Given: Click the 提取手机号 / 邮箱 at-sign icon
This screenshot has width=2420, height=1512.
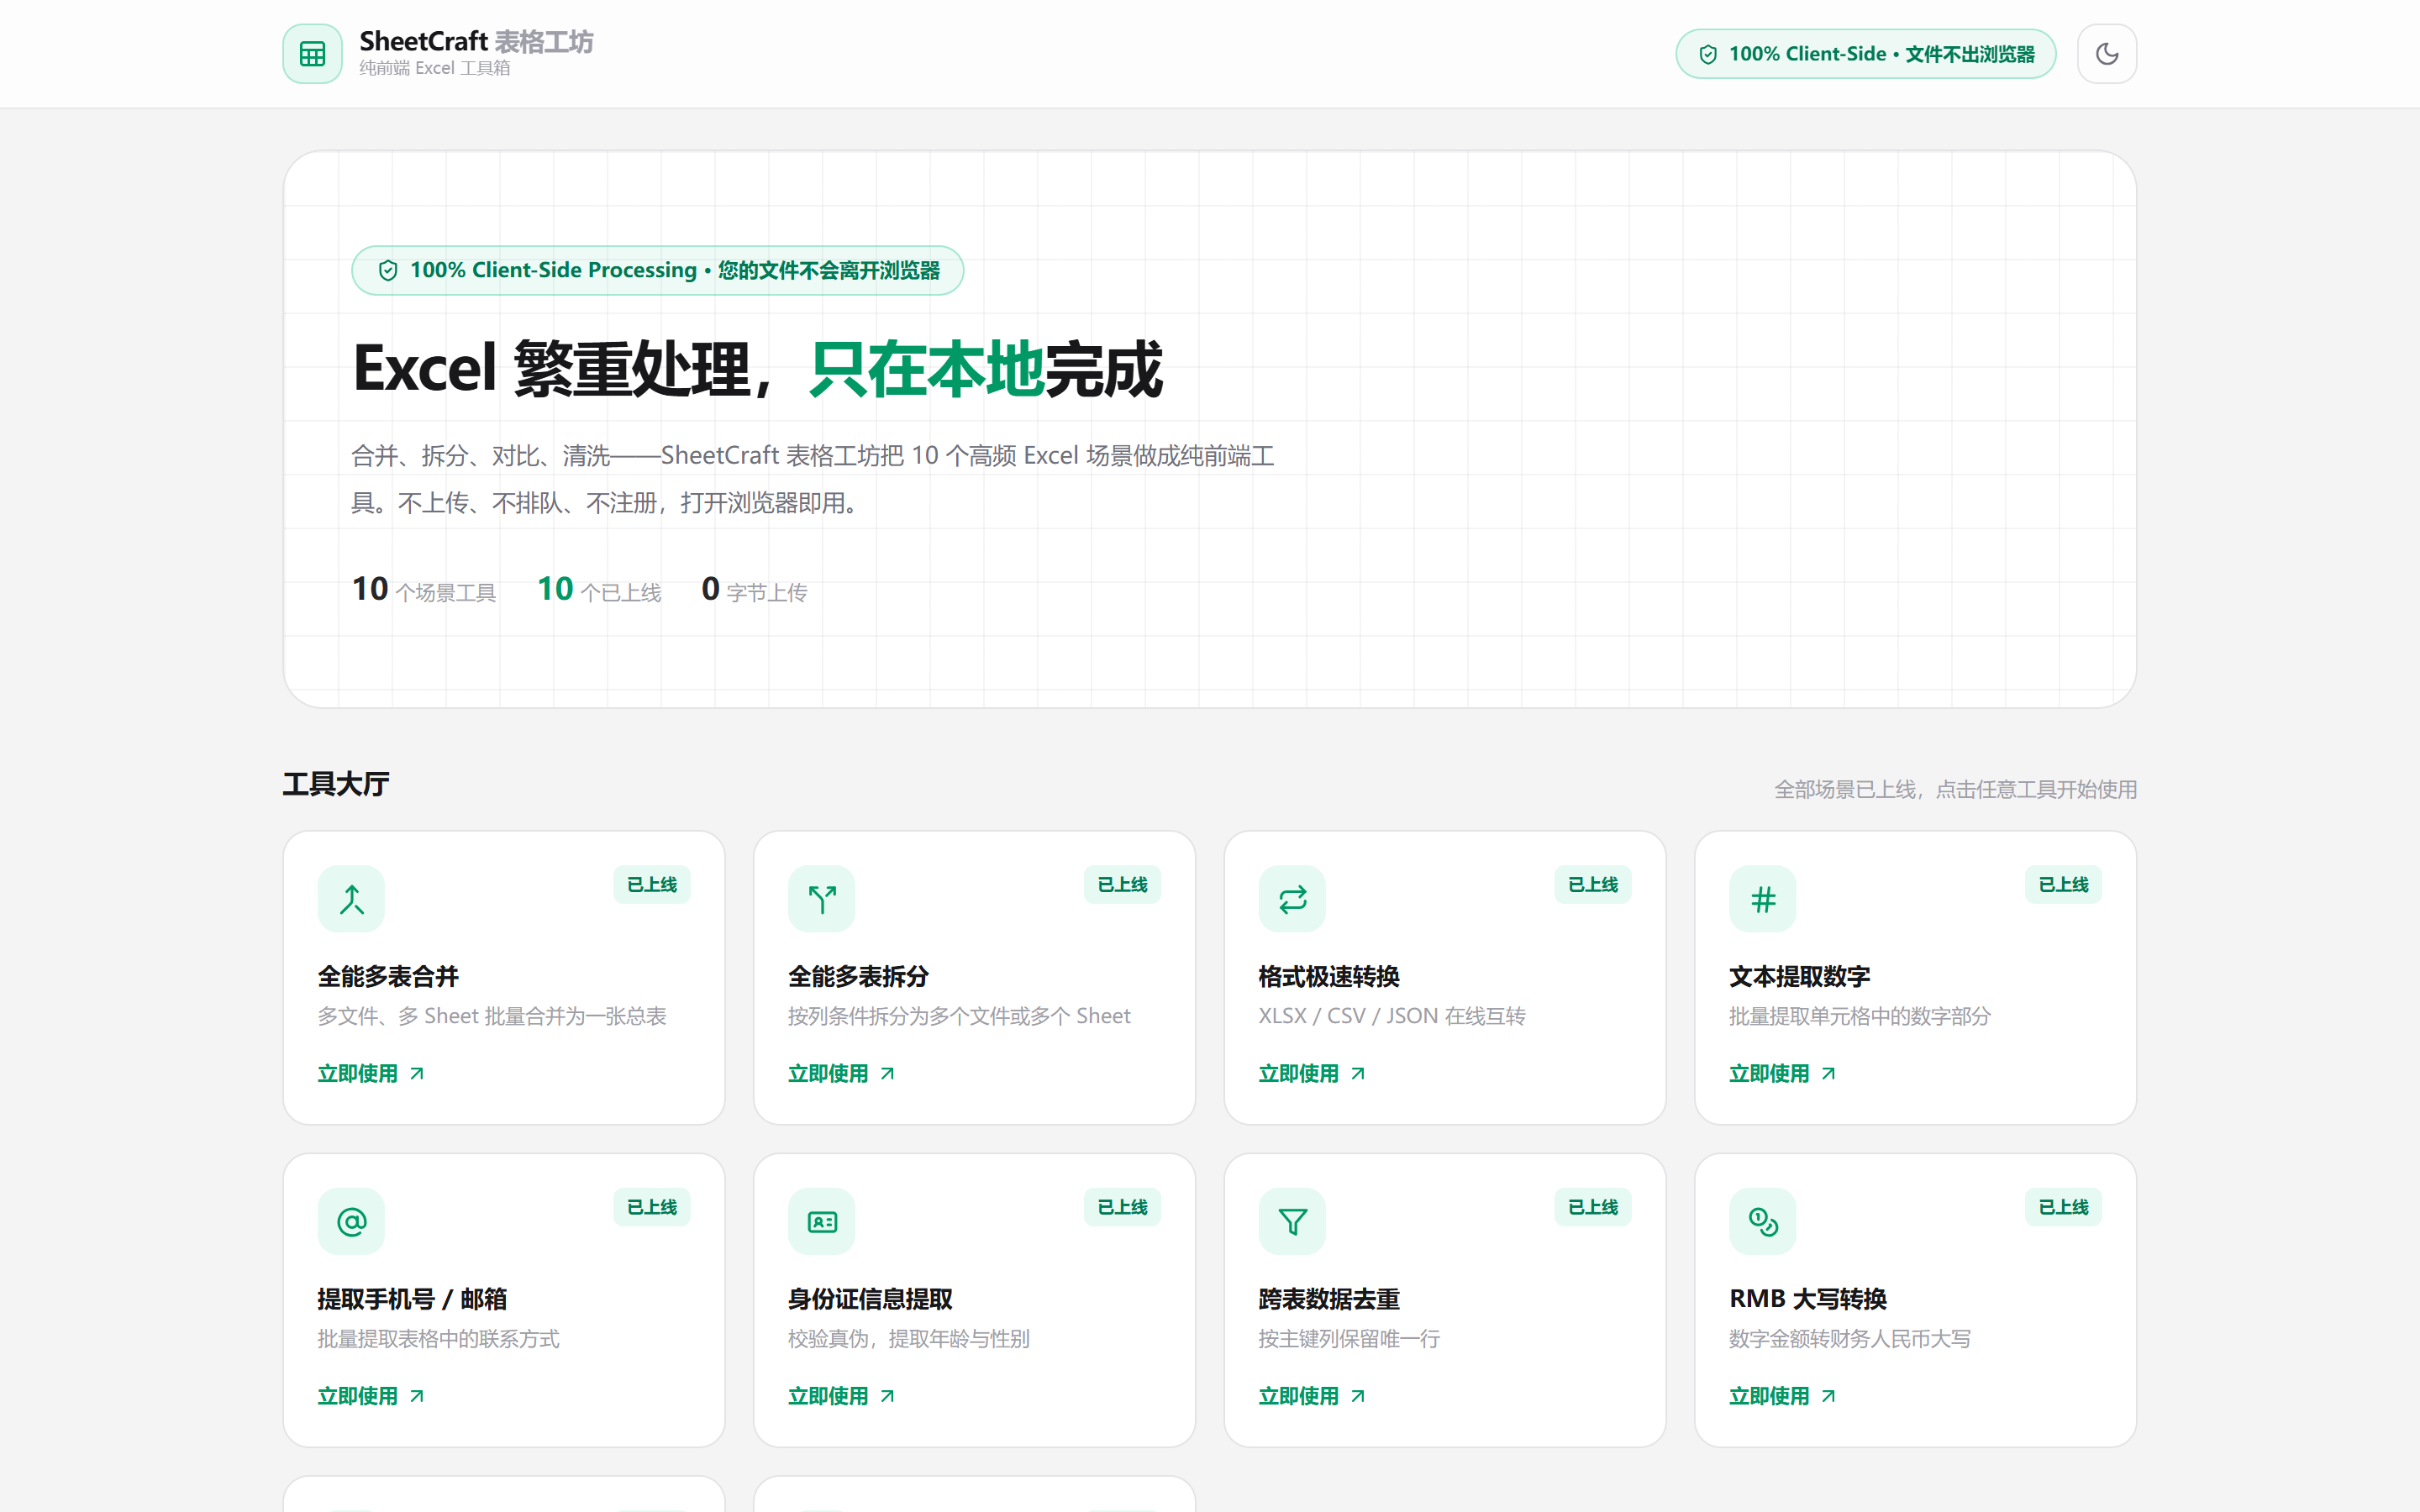Looking at the screenshot, I should (x=351, y=1221).
